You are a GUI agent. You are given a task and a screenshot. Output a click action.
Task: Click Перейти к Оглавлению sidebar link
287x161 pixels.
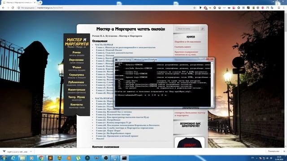(x=187, y=42)
